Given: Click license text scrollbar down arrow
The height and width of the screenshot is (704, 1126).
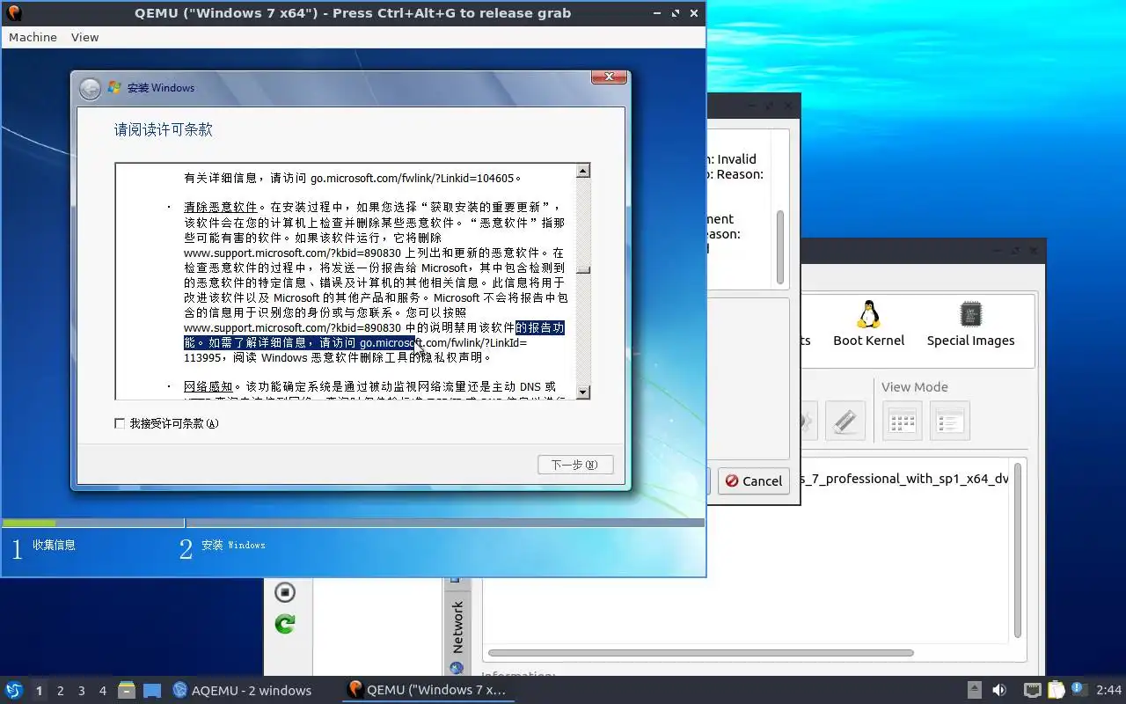Looking at the screenshot, I should click(582, 392).
